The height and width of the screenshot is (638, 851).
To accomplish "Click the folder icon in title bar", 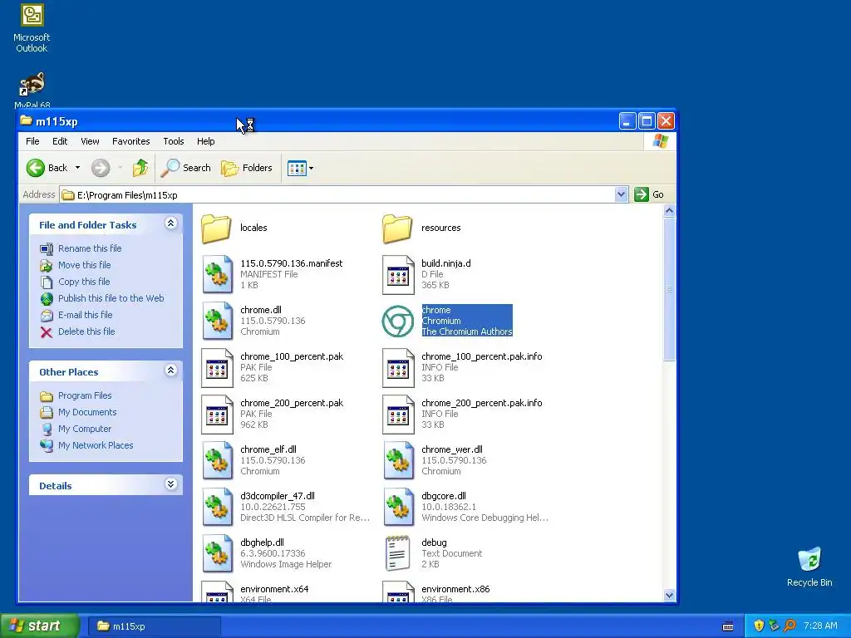I will pyautogui.click(x=26, y=120).
